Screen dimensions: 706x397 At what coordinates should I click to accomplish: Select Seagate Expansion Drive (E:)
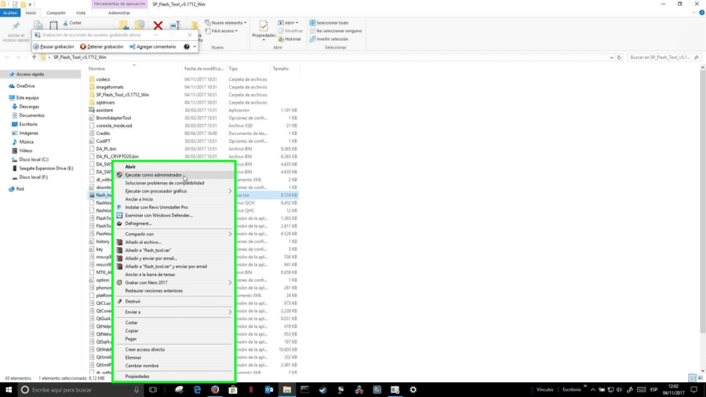[x=46, y=169]
